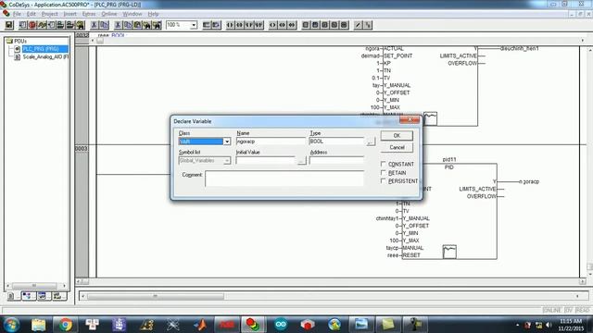The image size is (593, 333).
Task: Select Scale_Analog_AIO in the POUs tree
Action: click(x=45, y=57)
